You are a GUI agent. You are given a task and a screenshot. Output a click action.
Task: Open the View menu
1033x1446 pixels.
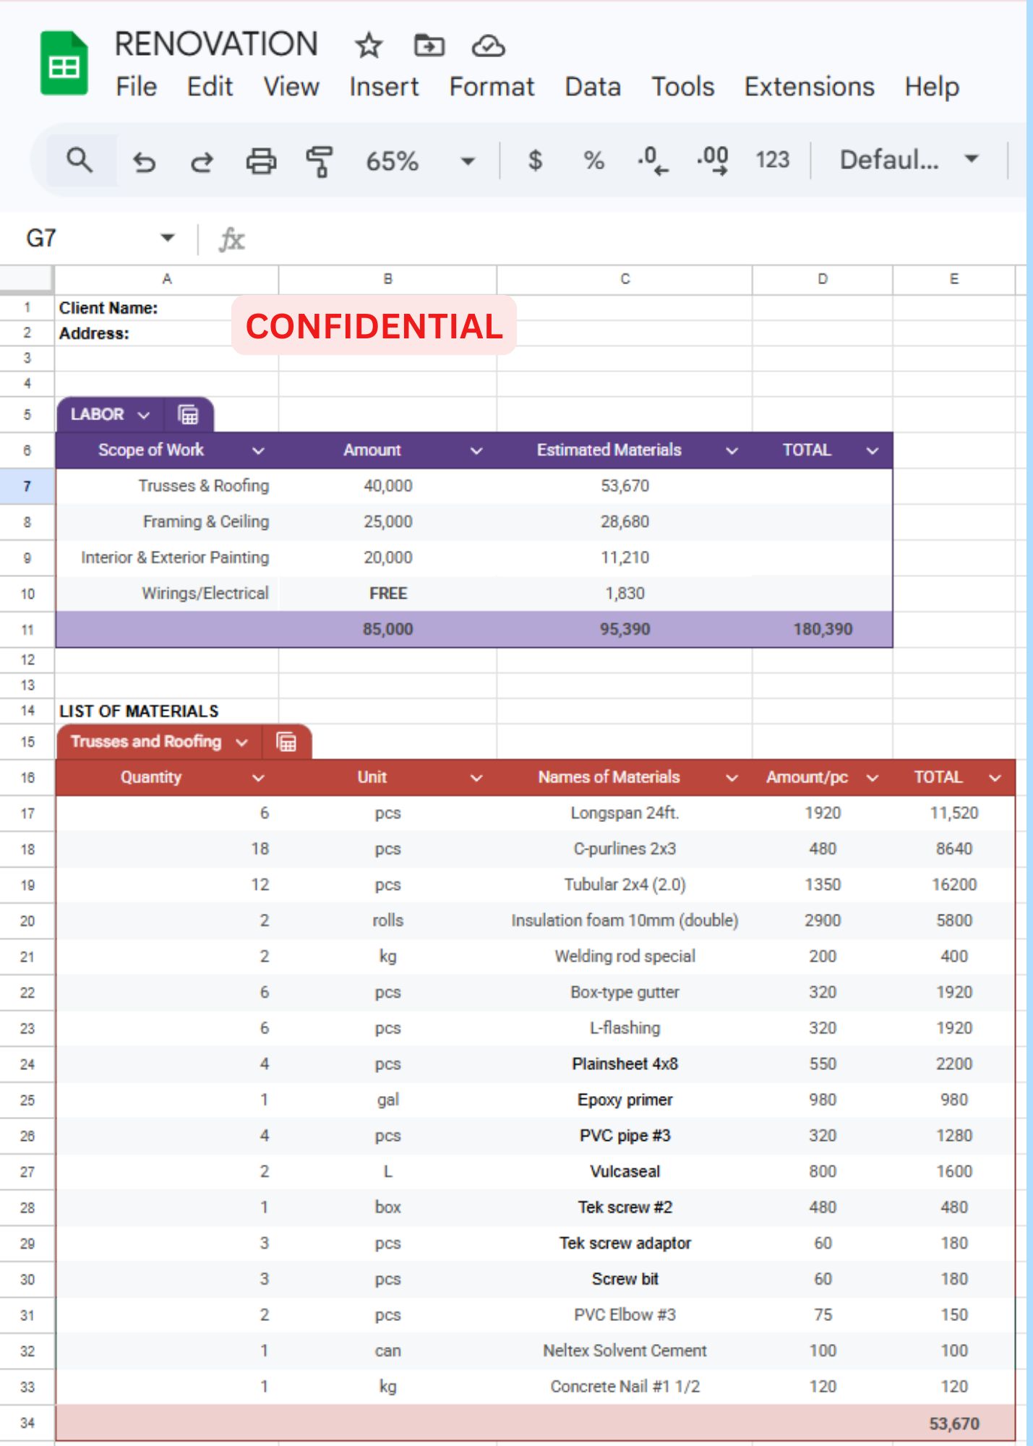pyautogui.click(x=291, y=87)
